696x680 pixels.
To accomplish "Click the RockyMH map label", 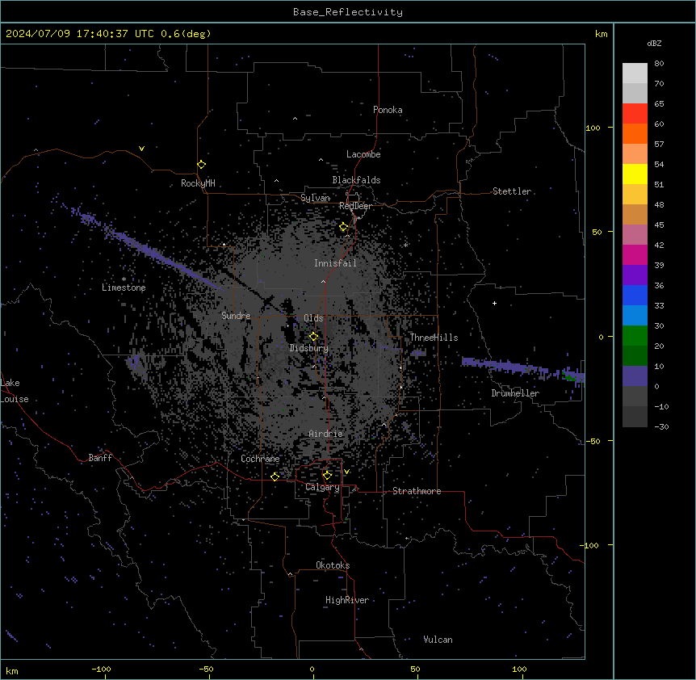I will point(198,183).
